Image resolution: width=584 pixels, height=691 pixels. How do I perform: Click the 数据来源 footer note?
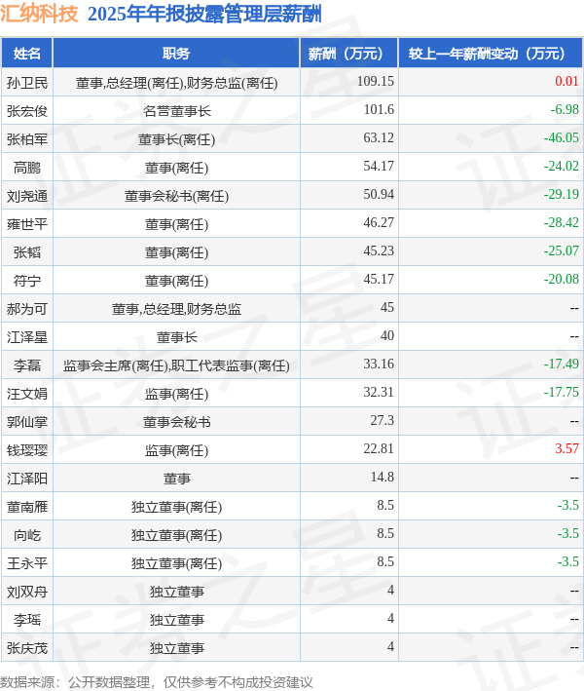[x=157, y=682]
